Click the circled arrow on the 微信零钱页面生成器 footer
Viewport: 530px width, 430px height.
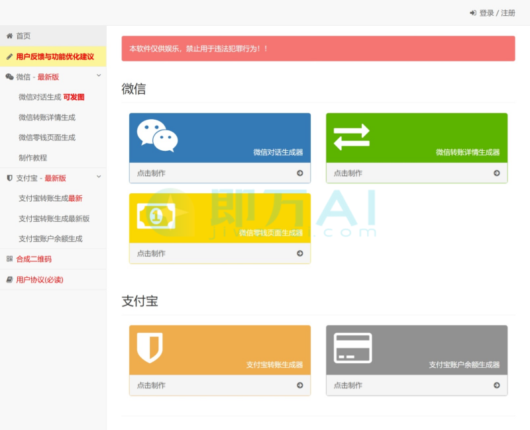[299, 253]
